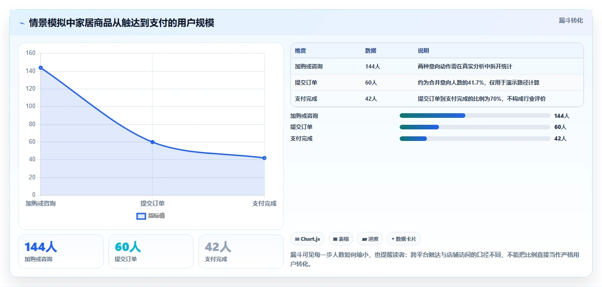Click the lightning icon beside the title

(22, 23)
